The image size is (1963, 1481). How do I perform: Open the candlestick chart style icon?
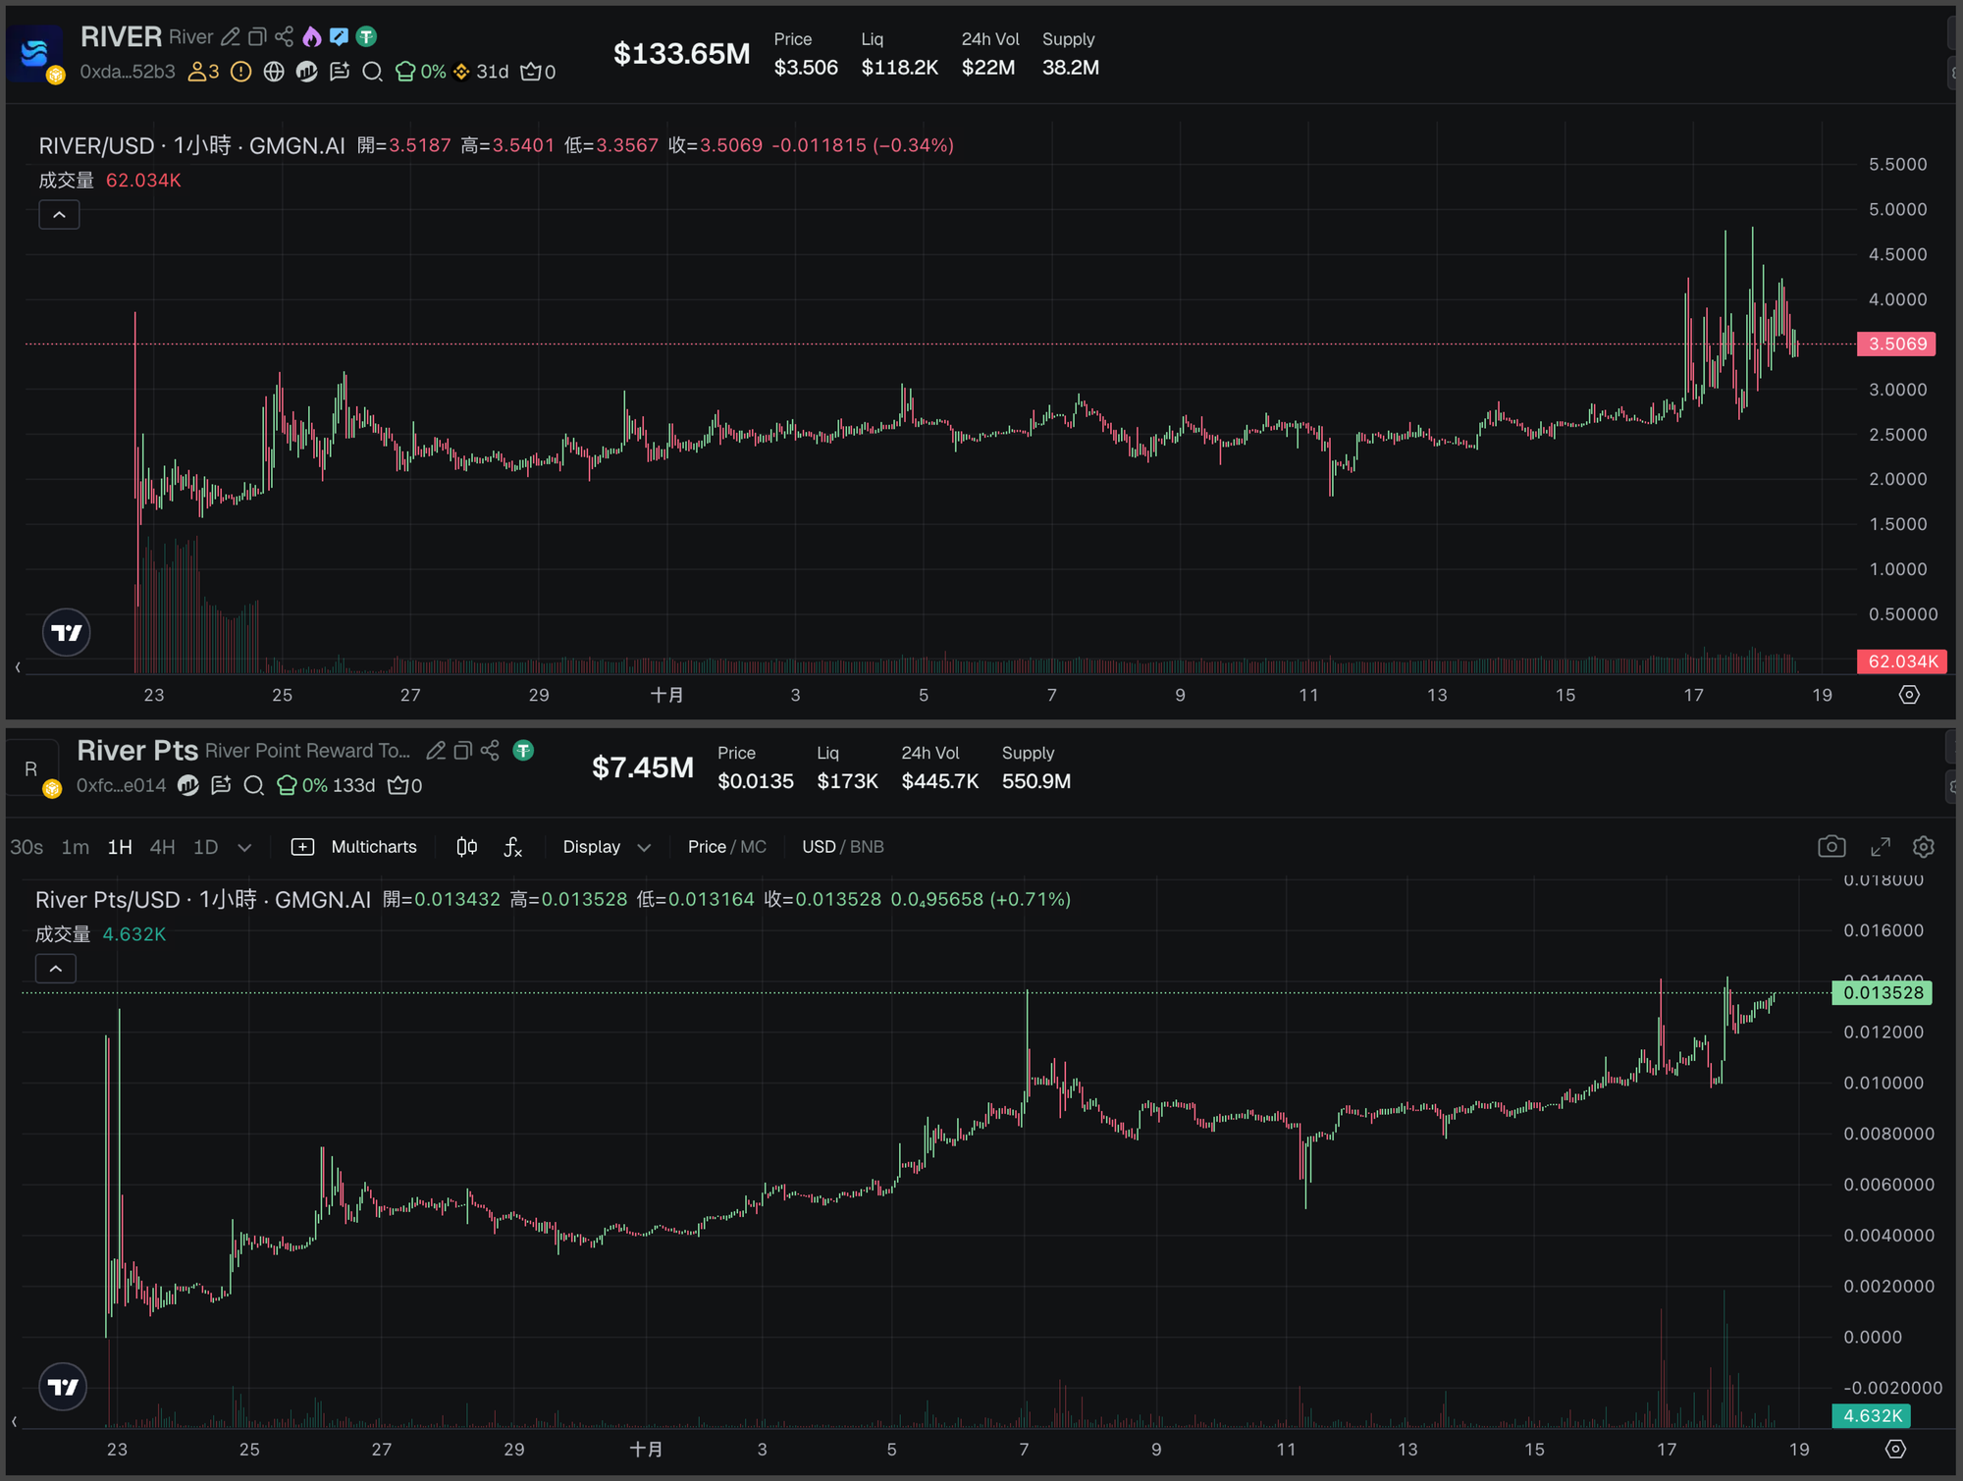click(467, 847)
